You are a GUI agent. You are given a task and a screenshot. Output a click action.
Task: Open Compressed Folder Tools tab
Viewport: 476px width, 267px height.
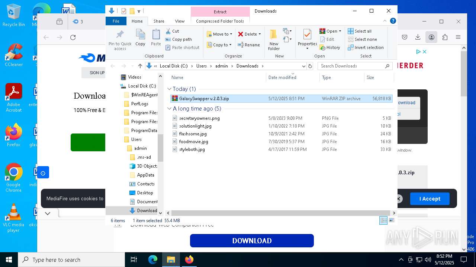(220, 21)
